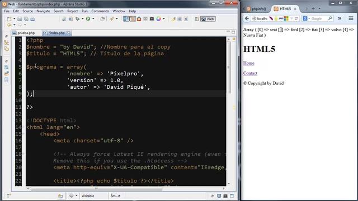Click the orange Home icon in toolbar

[x=139, y=19]
